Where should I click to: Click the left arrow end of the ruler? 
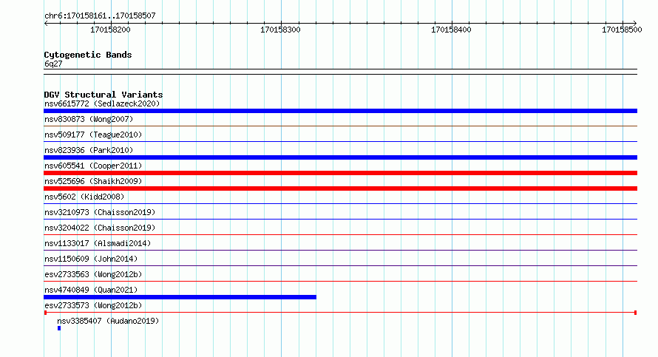pos(46,23)
